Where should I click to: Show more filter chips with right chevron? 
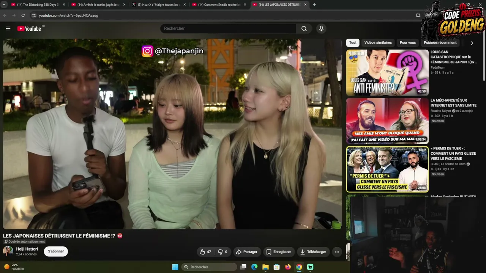472,43
